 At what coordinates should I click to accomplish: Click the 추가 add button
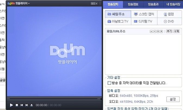(x=169, y=31)
